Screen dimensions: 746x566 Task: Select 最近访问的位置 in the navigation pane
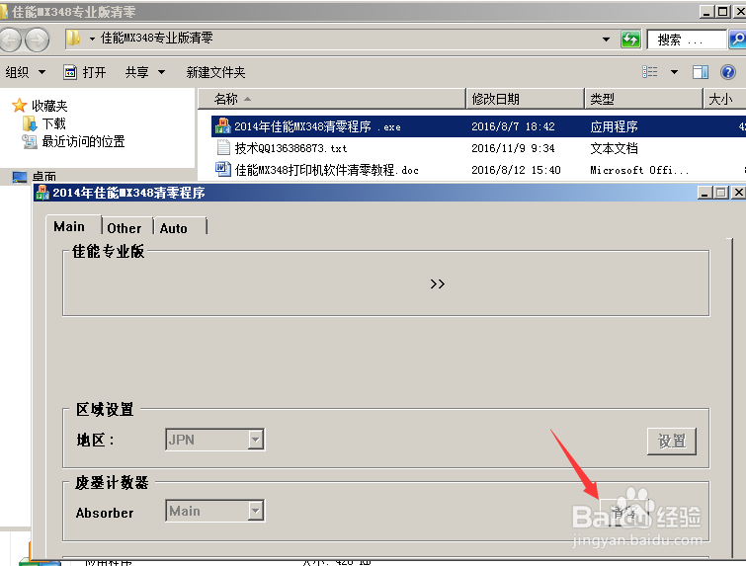pos(83,141)
